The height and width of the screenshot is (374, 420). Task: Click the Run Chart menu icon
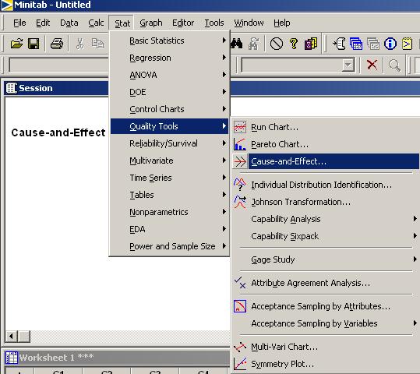(x=240, y=127)
